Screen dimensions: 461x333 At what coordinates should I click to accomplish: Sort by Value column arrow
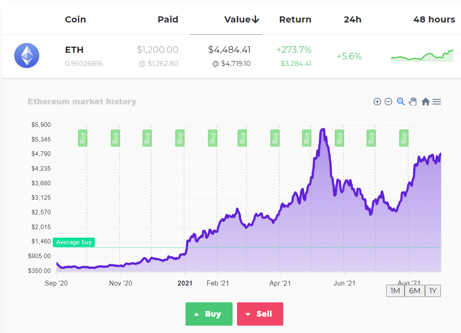click(256, 20)
